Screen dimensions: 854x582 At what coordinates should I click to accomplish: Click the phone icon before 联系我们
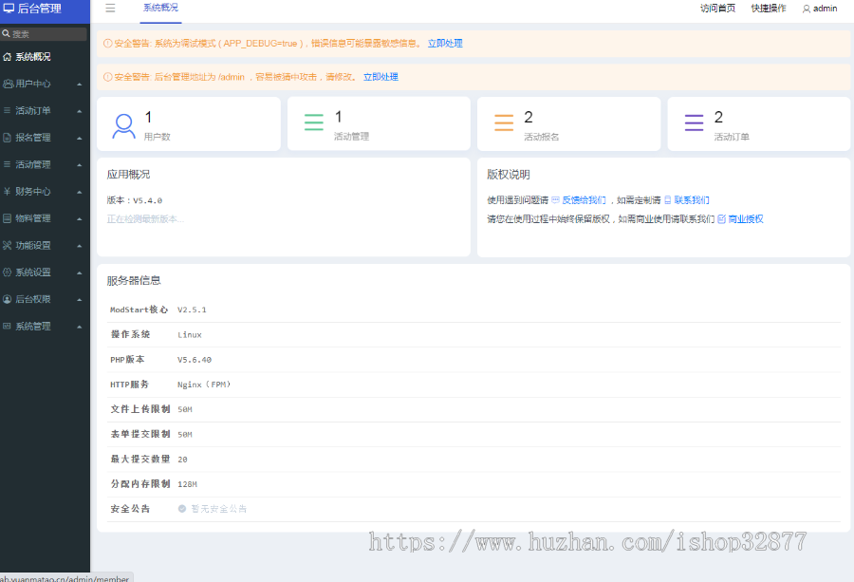(668, 200)
